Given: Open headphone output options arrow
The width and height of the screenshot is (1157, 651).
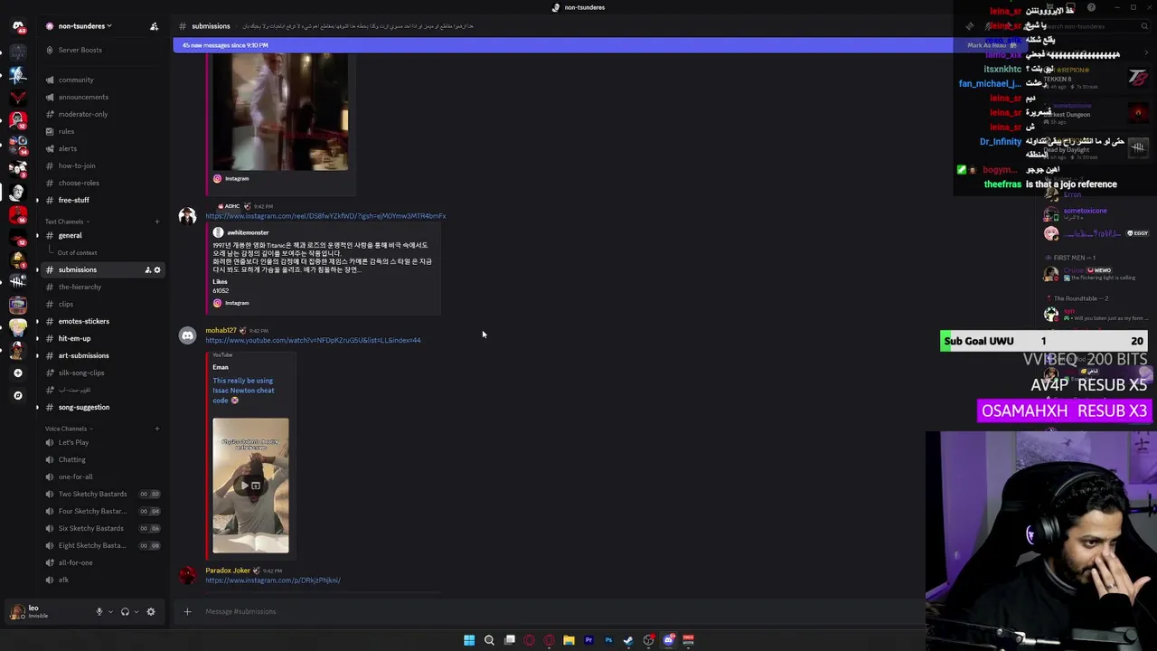Looking at the screenshot, I should (x=136, y=612).
